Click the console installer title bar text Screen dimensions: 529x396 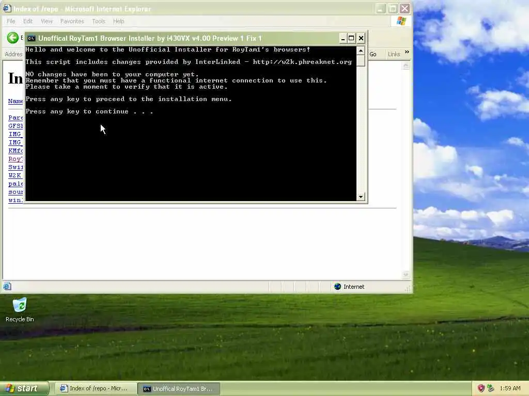[x=150, y=38]
